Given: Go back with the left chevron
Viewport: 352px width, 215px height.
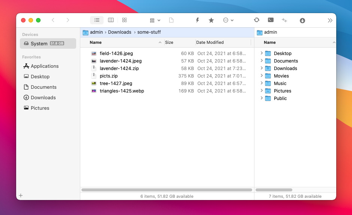Looking at the screenshot, I should (x=53, y=20).
